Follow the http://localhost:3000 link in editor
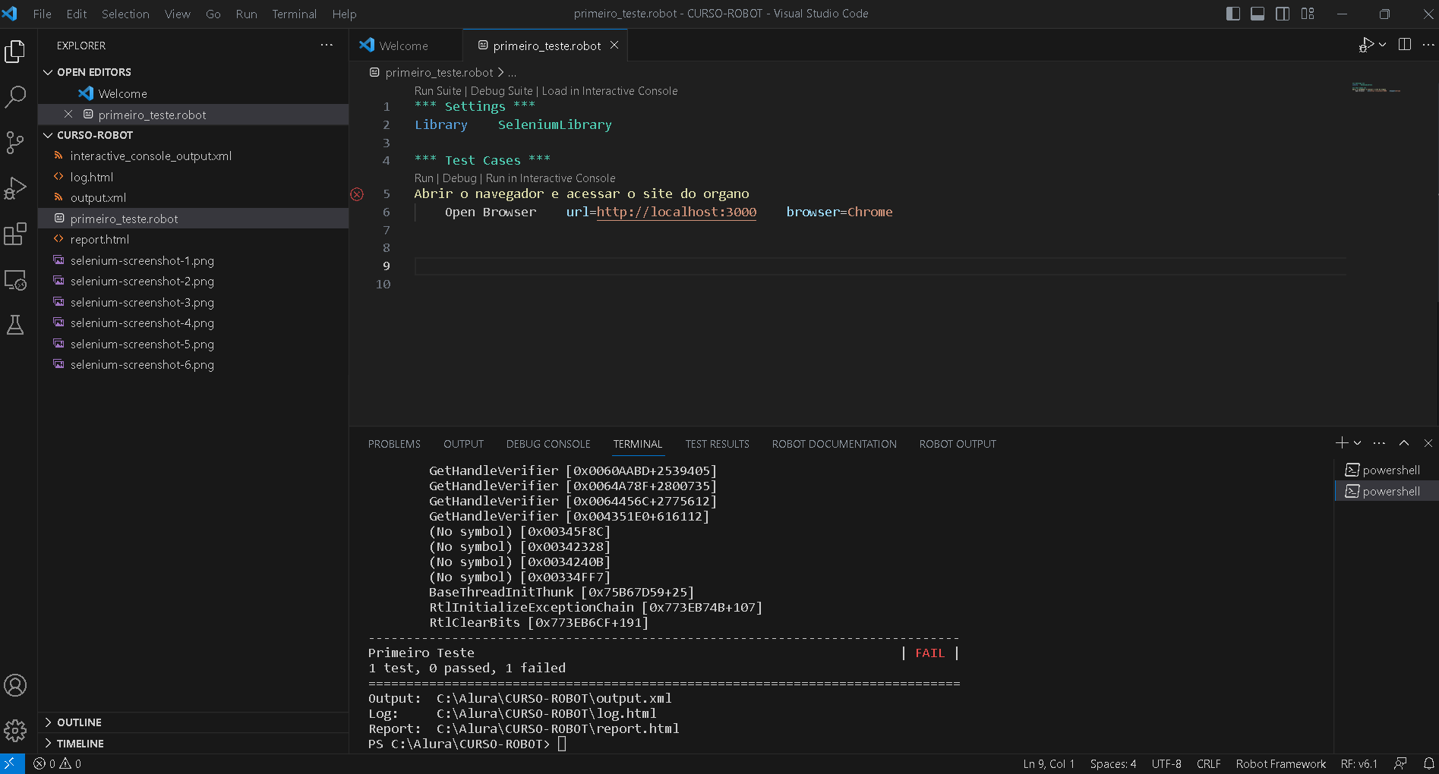This screenshot has width=1439, height=774. pyautogui.click(x=677, y=212)
